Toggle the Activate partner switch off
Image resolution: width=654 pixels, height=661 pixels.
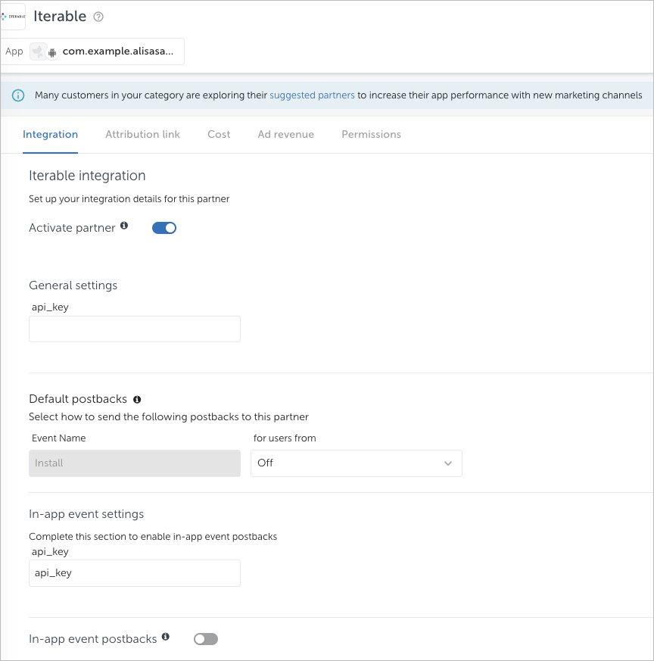point(164,228)
